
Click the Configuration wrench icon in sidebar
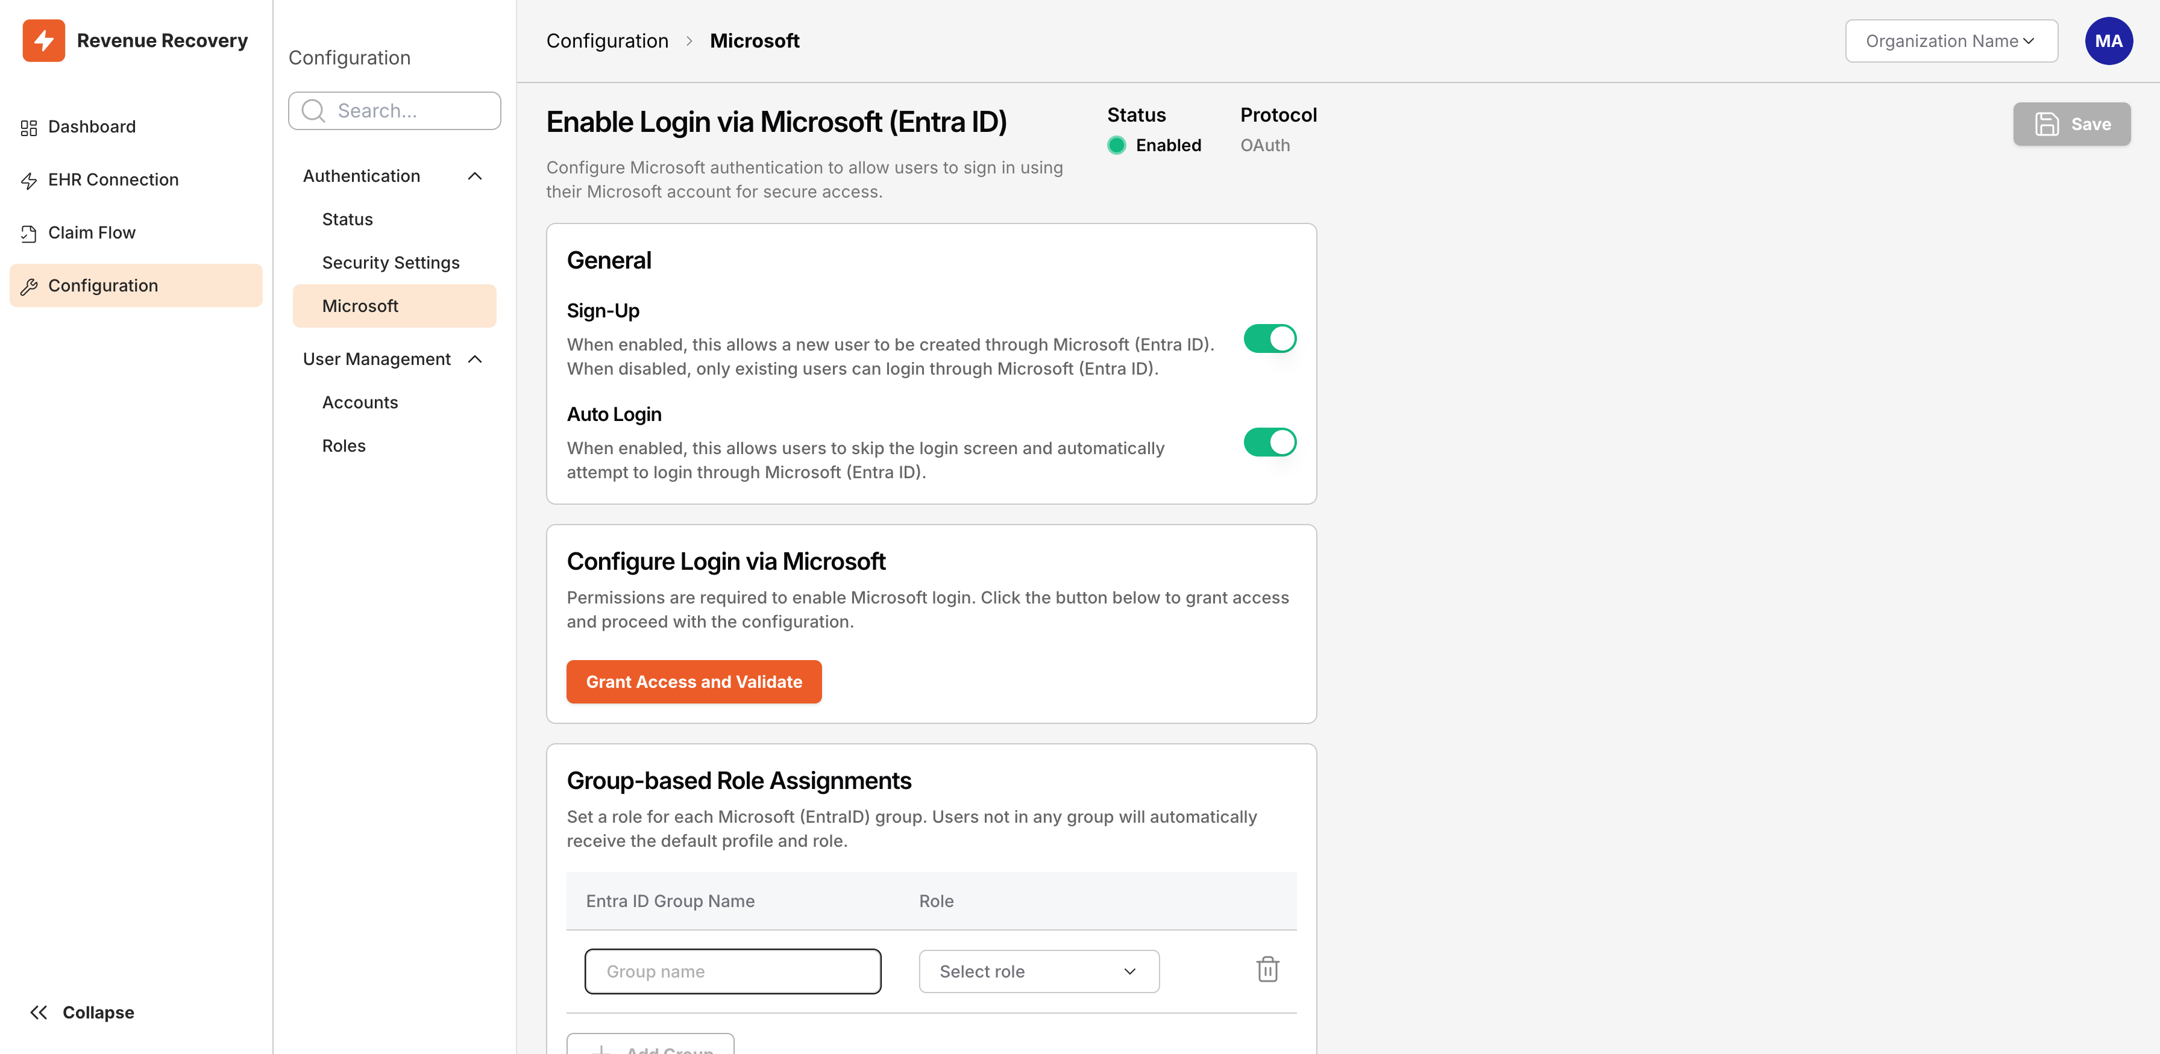pos(28,285)
